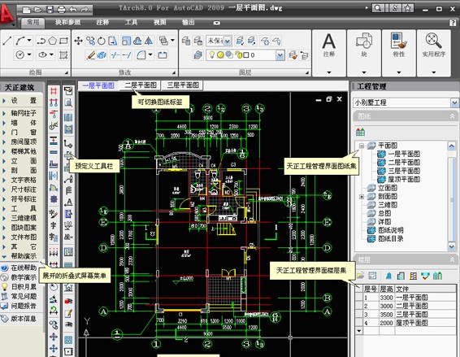460x357 pixels.
Task: Click the New file icon in quick access
Action: 26,10
